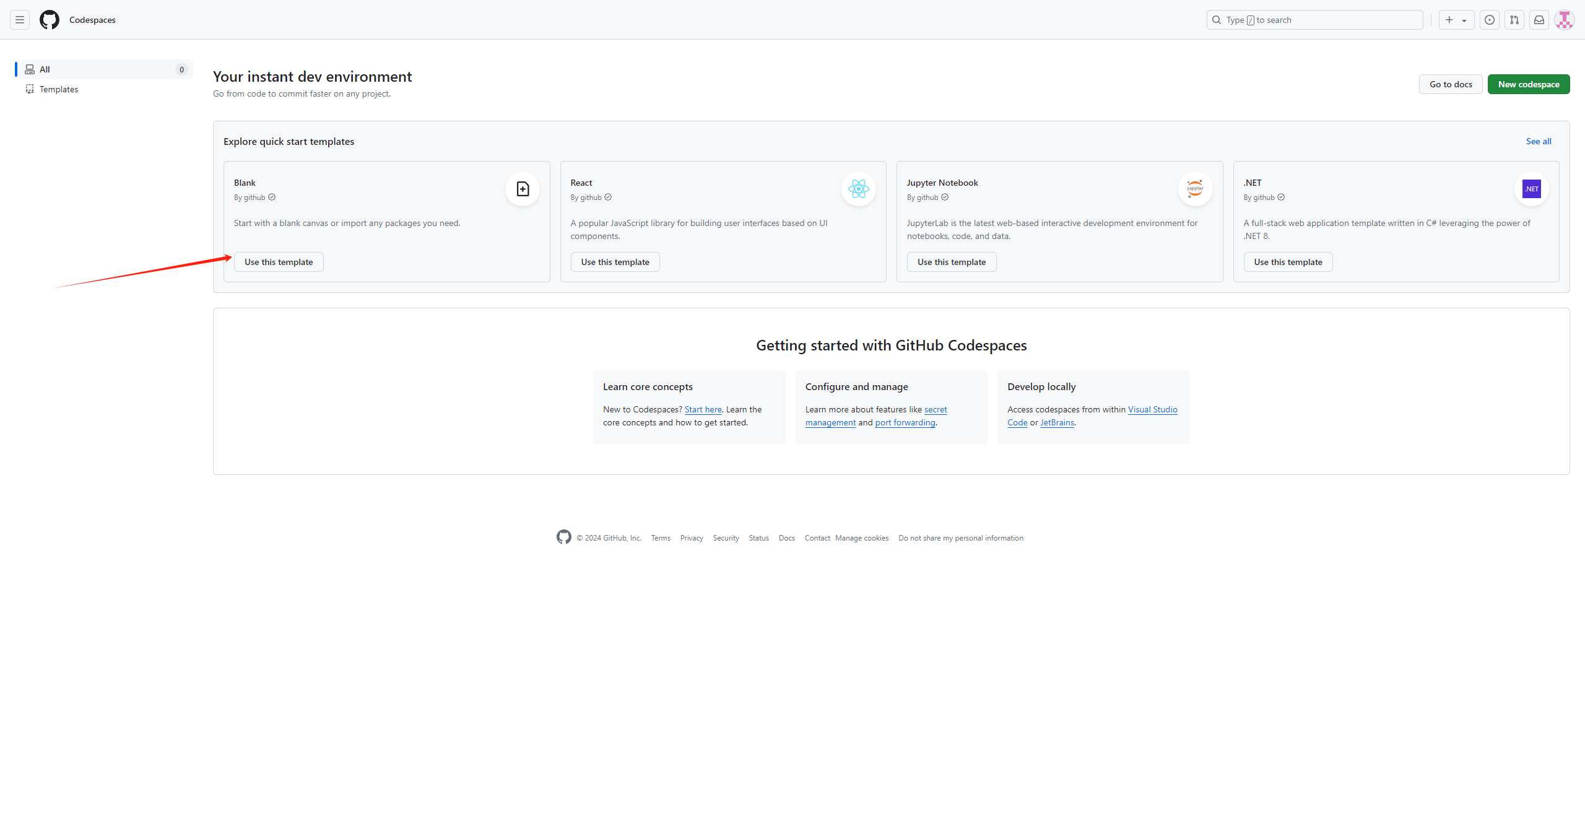Open the Start here link
This screenshot has width=1585, height=813.
pyautogui.click(x=703, y=409)
